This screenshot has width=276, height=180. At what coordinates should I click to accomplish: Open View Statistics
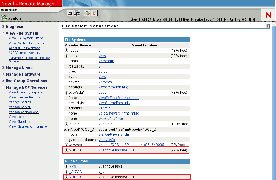19,122
